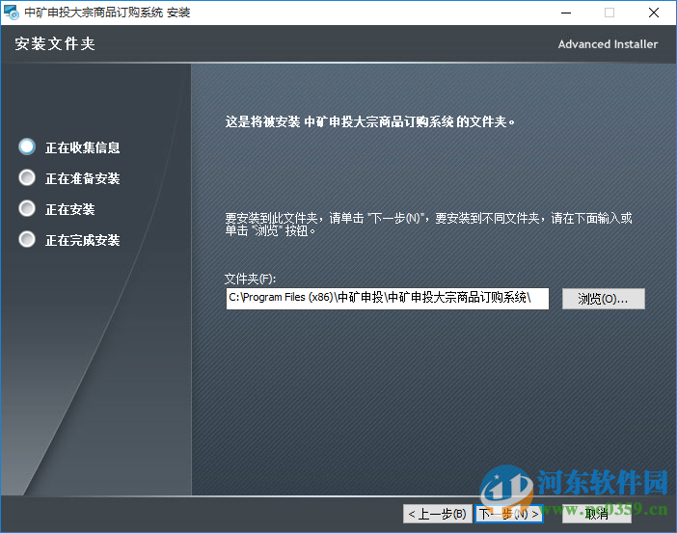This screenshot has height=533, width=677.
Task: Select the 正在收集信息 step indicator
Action: pyautogui.click(x=27, y=147)
